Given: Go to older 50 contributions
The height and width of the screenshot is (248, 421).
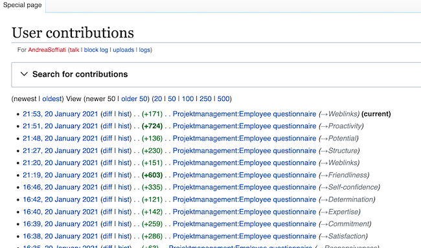Looking at the screenshot, I should (x=134, y=99).
